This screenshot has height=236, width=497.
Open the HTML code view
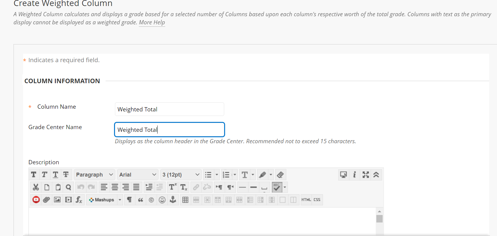306,200
